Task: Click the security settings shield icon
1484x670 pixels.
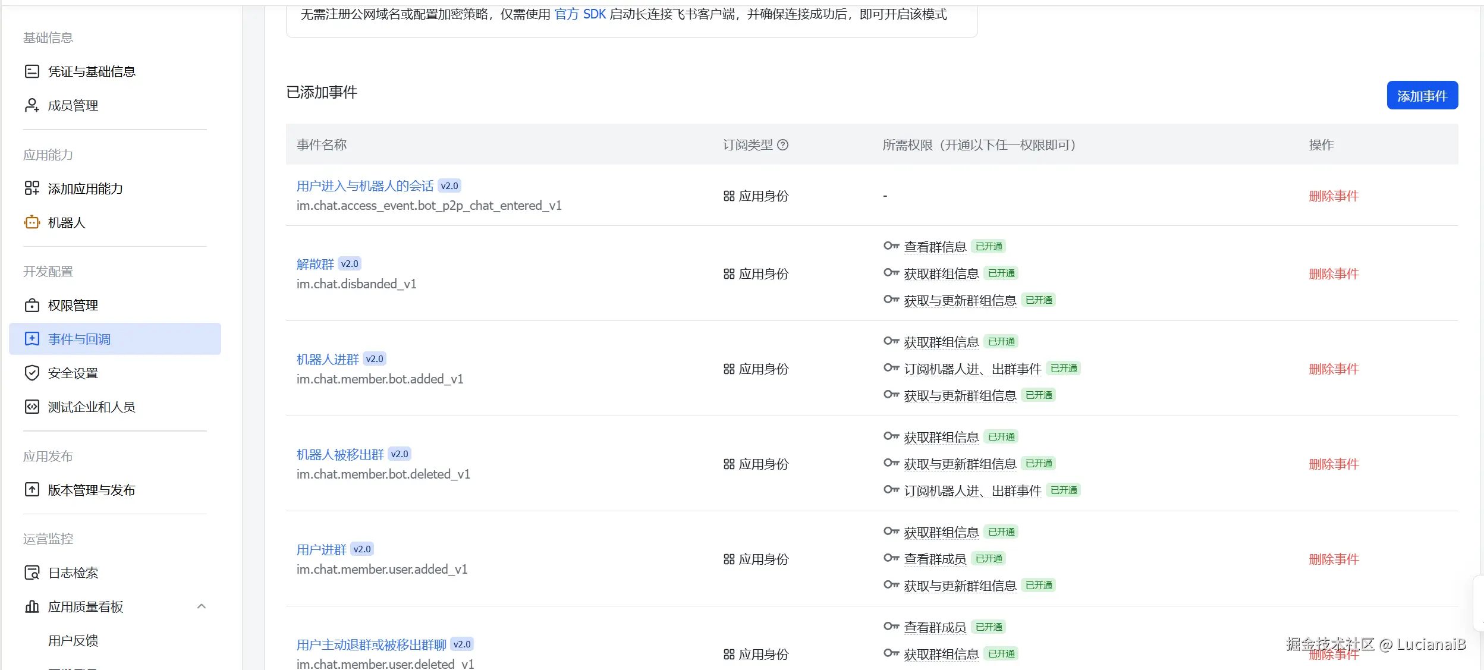Action: (x=32, y=373)
